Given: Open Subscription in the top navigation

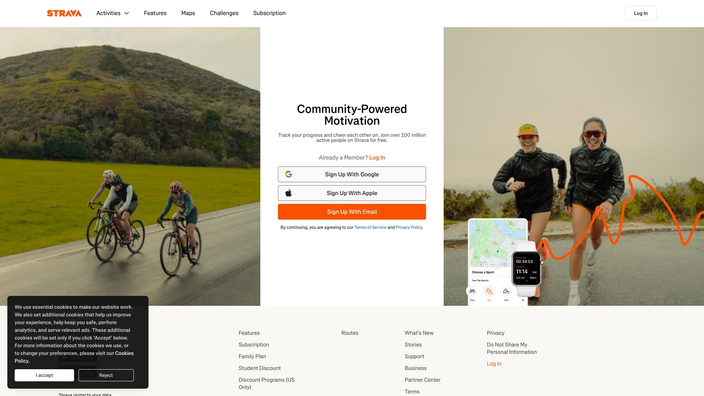Looking at the screenshot, I should (269, 13).
